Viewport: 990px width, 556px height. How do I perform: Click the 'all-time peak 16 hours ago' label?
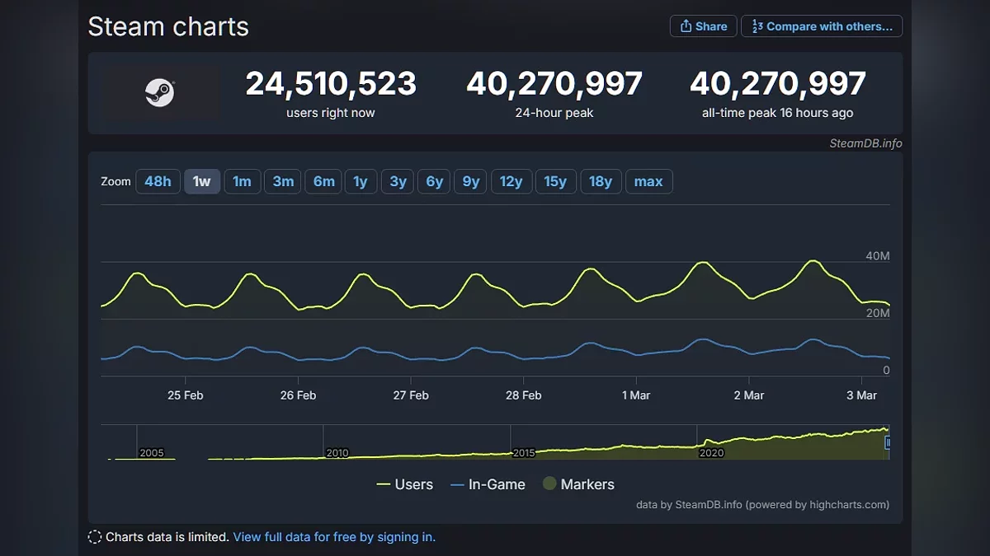pos(778,113)
